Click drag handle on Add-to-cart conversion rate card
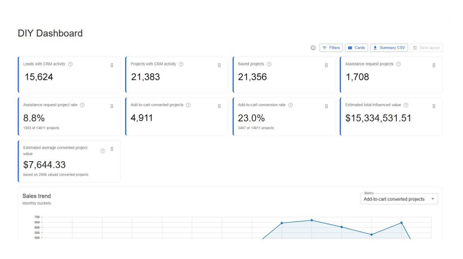 326,106
